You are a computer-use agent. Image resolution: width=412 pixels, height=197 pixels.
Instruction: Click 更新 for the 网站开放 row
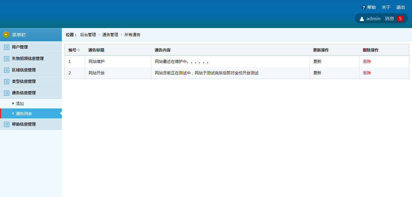317,73
